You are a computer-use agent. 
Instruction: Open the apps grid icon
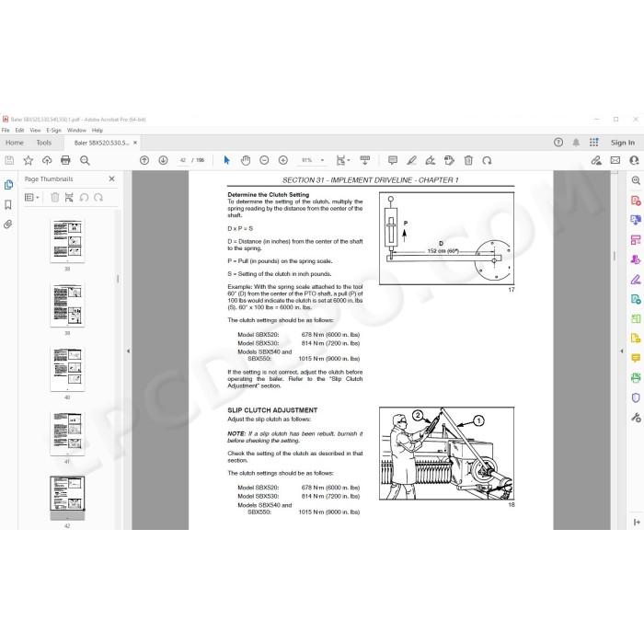(x=594, y=142)
